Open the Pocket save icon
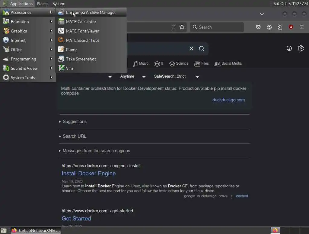This screenshot has height=234, width=309. [x=258, y=27]
